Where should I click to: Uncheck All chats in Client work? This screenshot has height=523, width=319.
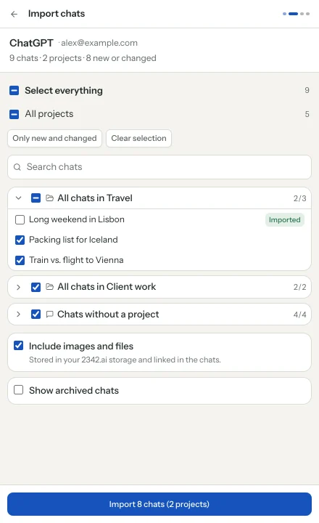coord(36,287)
